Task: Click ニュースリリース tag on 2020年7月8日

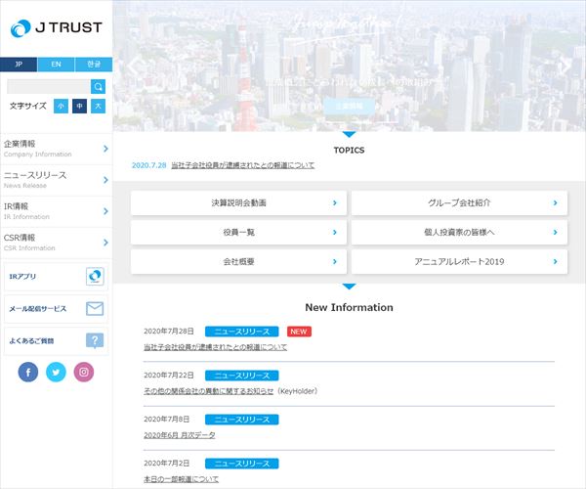Action: (x=242, y=420)
